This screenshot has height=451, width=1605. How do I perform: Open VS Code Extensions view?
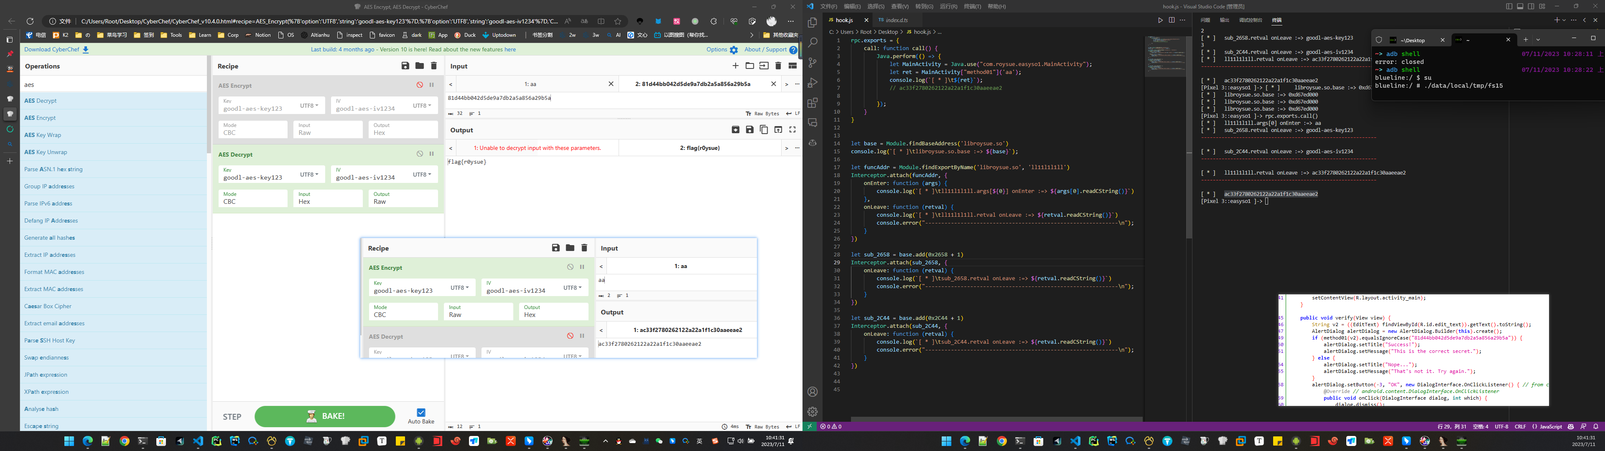813,103
